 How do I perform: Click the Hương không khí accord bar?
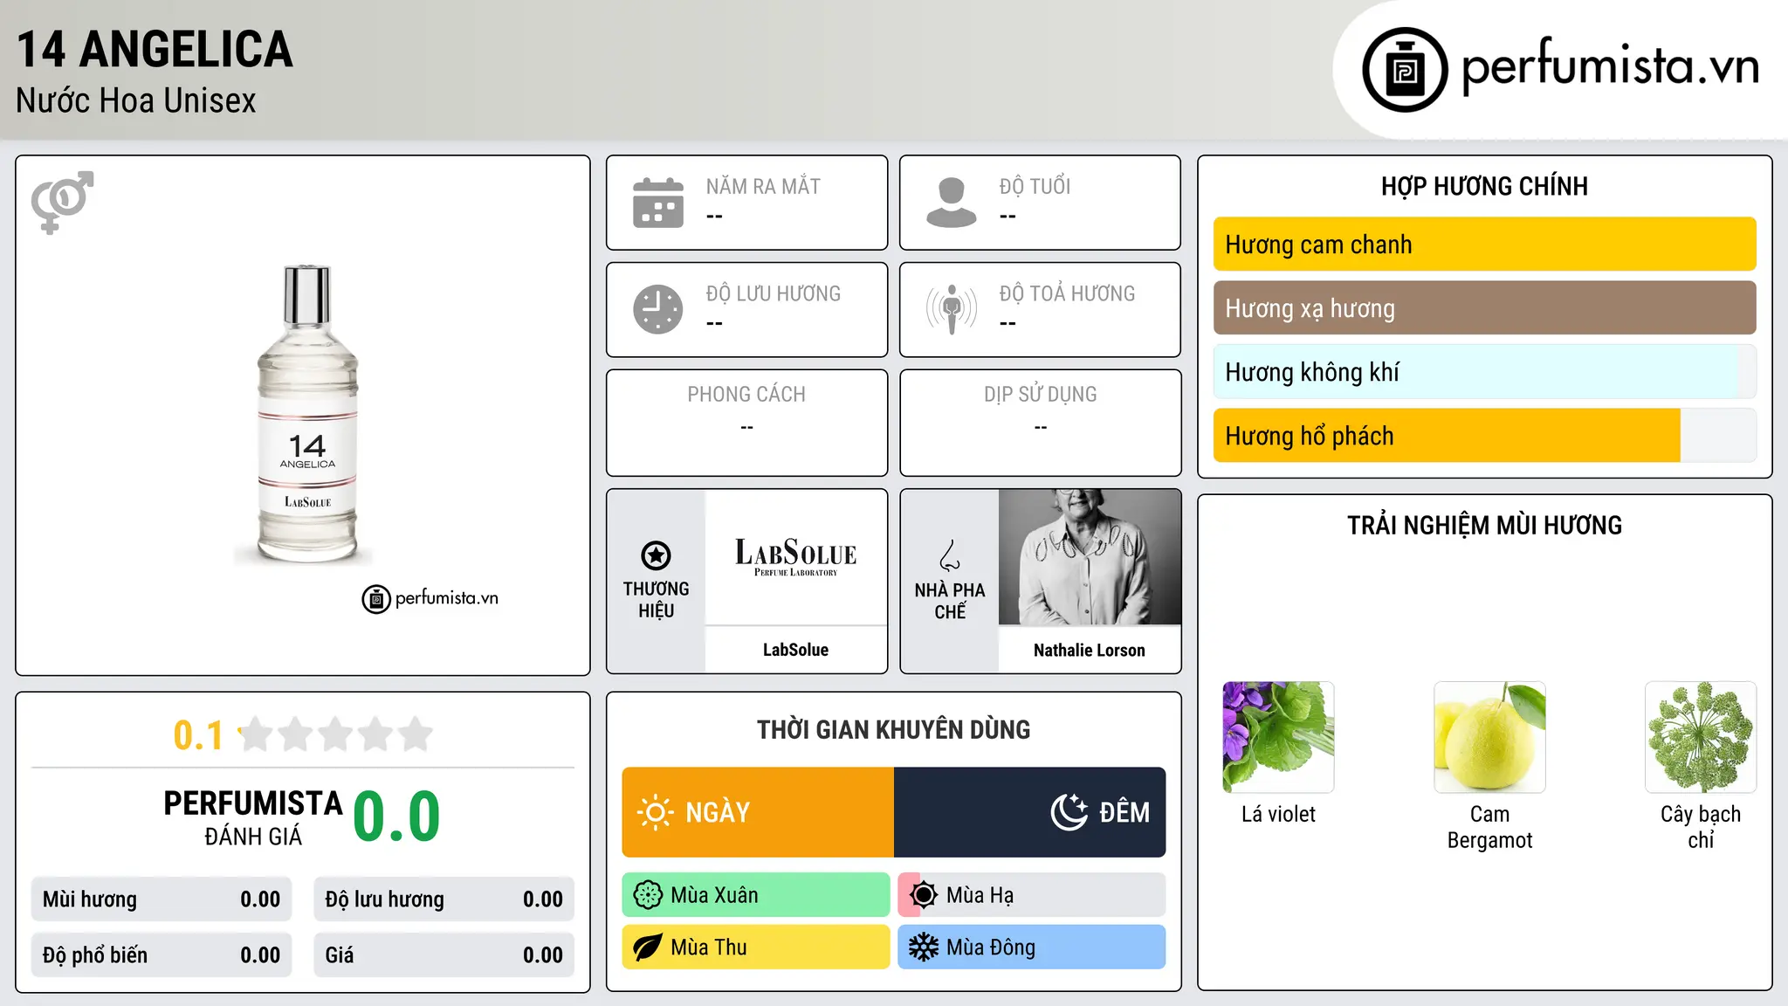1484,372
